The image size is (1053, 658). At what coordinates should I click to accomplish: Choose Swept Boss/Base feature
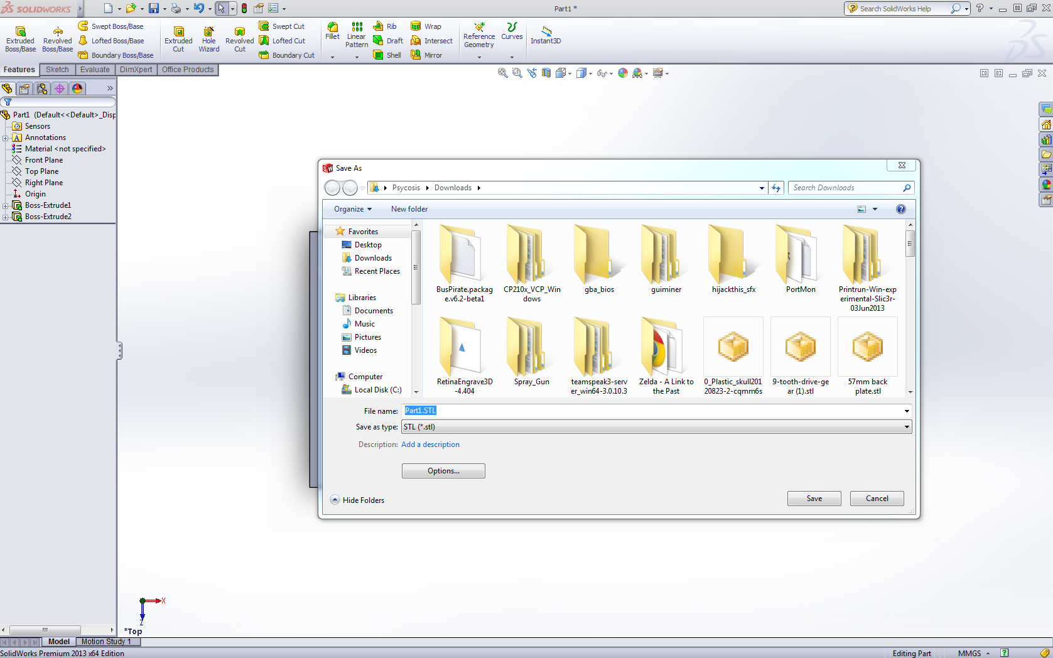(x=111, y=26)
